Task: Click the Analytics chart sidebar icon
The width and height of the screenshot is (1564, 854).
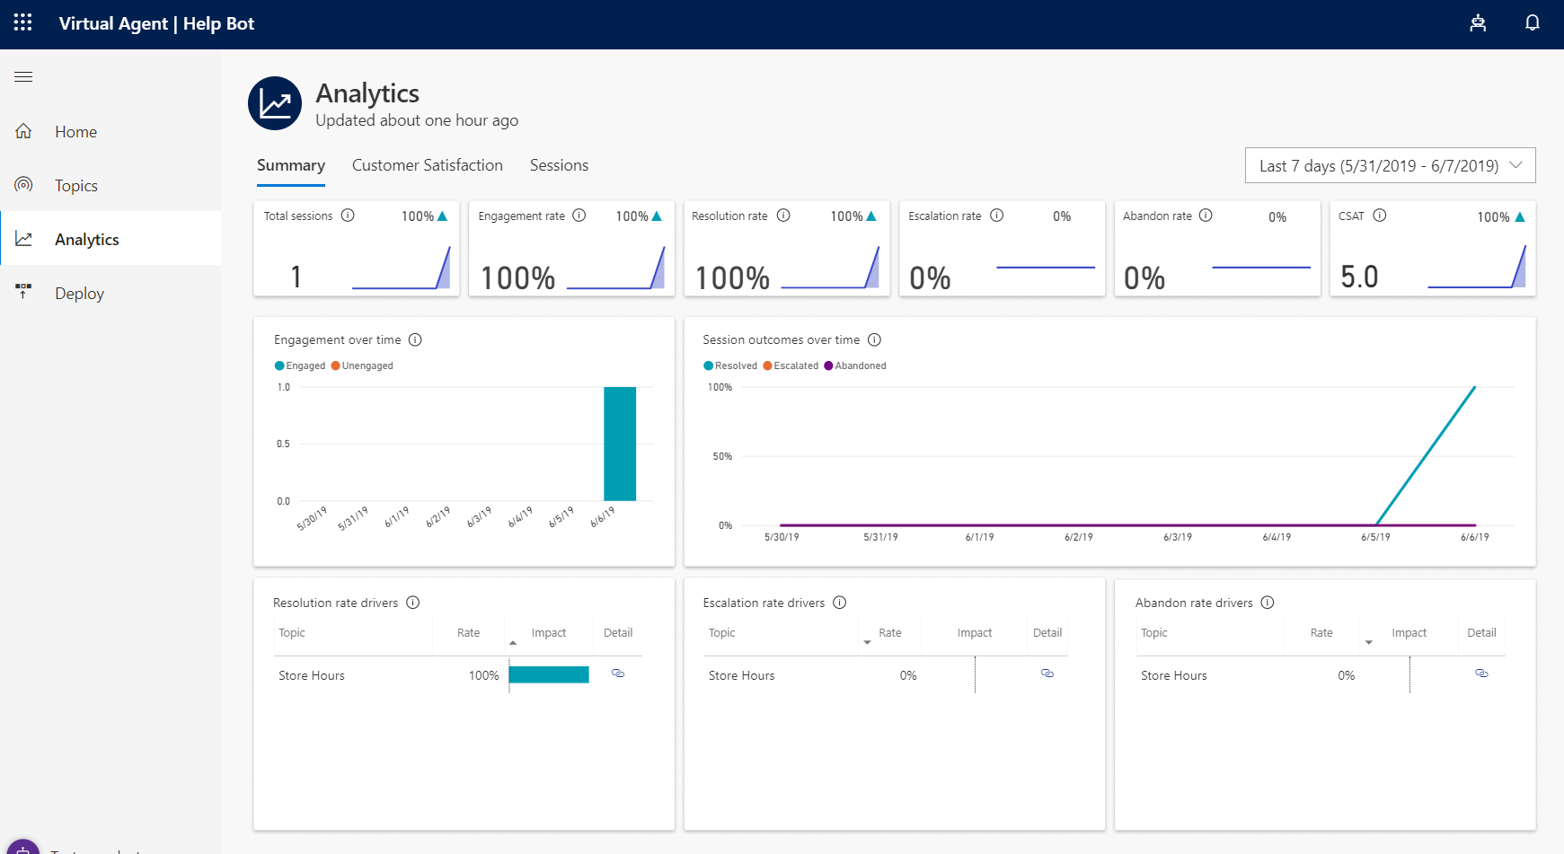Action: point(23,239)
